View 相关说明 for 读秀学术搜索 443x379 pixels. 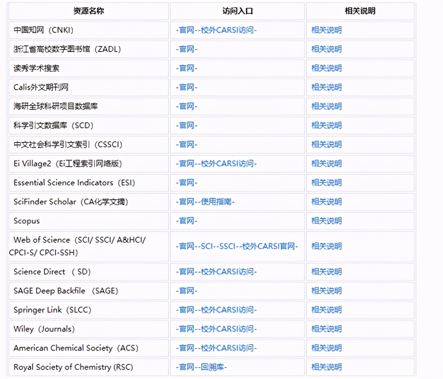click(x=327, y=68)
